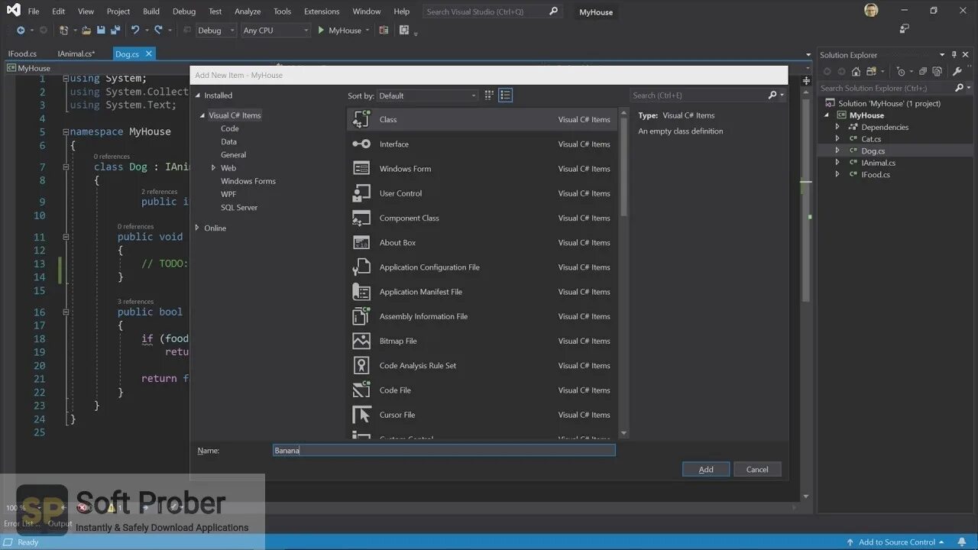The height and width of the screenshot is (550, 978).
Task: Select the About Box template icon
Action: [361, 242]
